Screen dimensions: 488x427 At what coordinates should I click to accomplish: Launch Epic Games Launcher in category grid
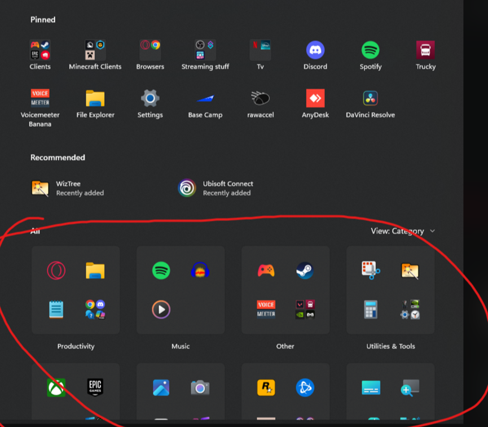point(95,387)
